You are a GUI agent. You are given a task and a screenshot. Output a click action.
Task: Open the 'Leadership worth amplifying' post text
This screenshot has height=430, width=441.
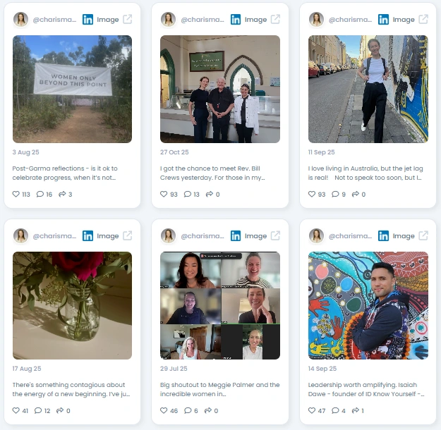pyautogui.click(x=366, y=389)
